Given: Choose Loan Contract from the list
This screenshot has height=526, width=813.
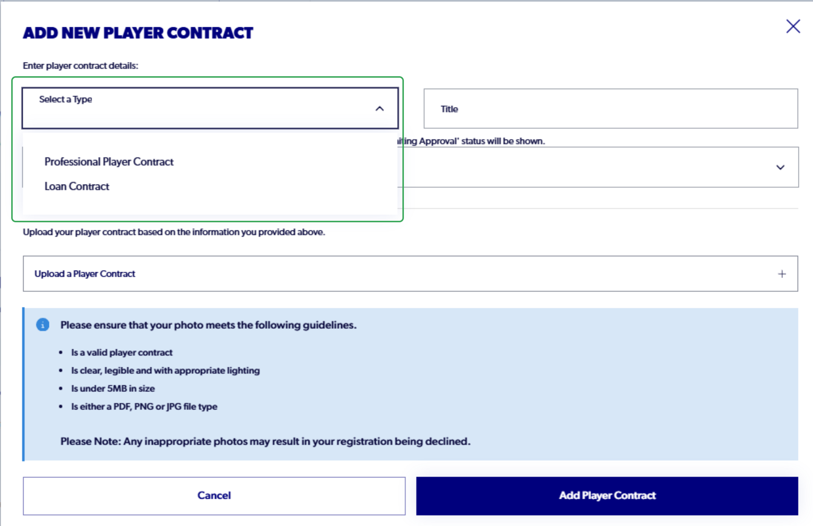Looking at the screenshot, I should [x=77, y=186].
